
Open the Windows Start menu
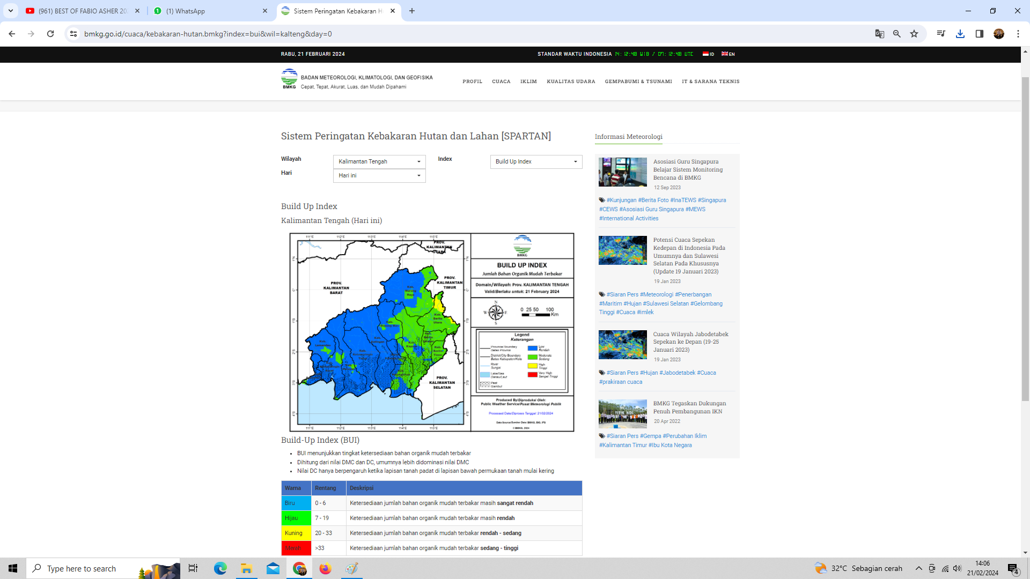[x=13, y=568]
